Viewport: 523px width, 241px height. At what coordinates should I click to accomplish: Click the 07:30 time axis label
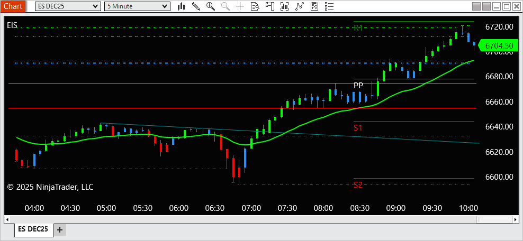[x=287, y=208]
